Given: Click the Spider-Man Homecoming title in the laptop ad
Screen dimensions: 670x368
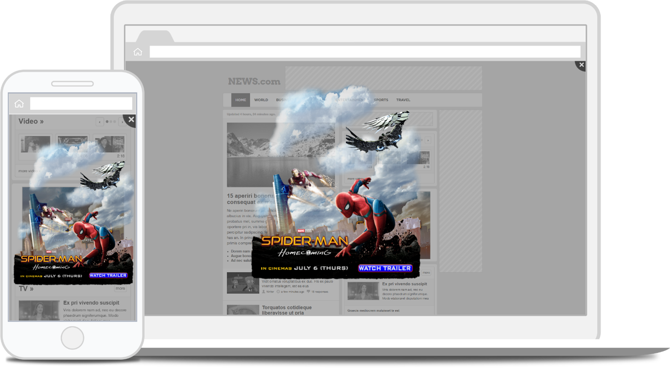Looking at the screenshot, I should pyautogui.click(x=305, y=246).
